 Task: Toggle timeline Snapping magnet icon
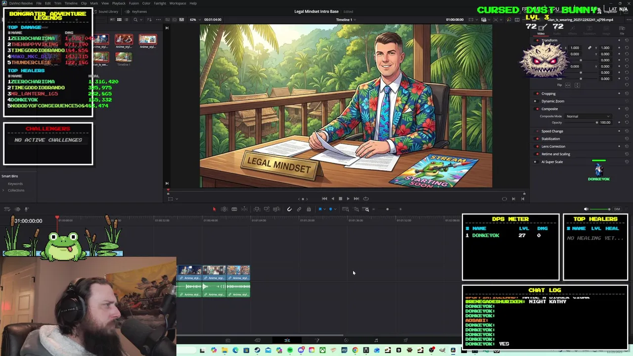(x=289, y=209)
